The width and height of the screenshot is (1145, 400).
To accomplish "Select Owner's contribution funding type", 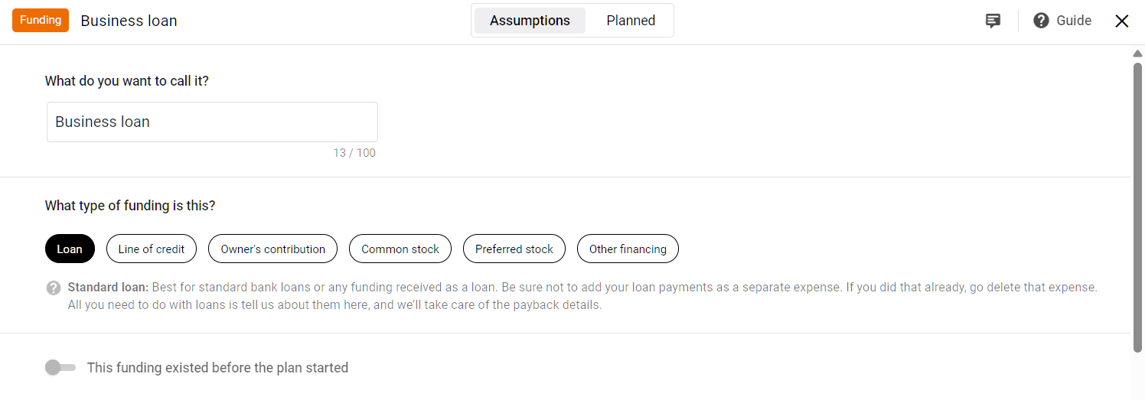I will (272, 249).
